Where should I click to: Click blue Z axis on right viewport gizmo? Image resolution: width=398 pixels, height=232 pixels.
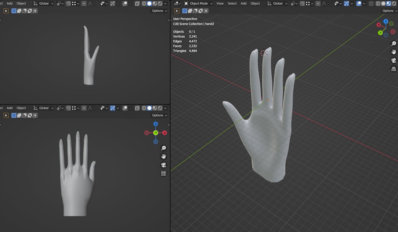[x=386, y=21]
